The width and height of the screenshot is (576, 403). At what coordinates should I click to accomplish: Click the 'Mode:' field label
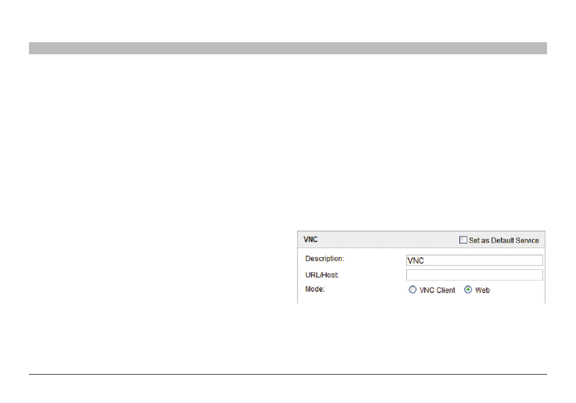click(315, 290)
